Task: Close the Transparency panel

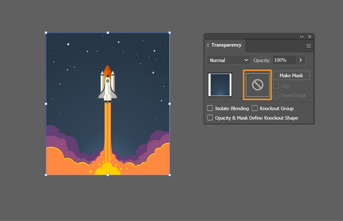Action: pyautogui.click(x=310, y=36)
